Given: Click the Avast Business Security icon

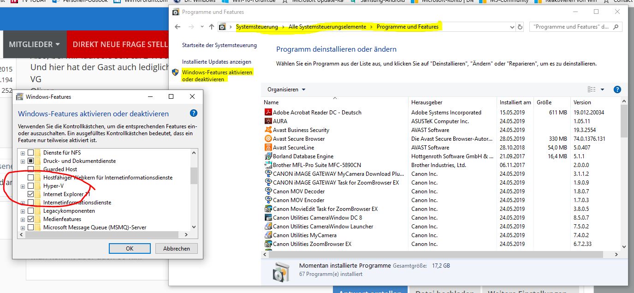Looking at the screenshot, I should coord(268,130).
